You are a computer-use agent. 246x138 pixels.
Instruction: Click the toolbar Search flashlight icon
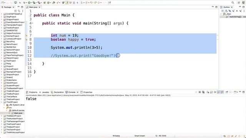pyautogui.click(x=58, y=3)
